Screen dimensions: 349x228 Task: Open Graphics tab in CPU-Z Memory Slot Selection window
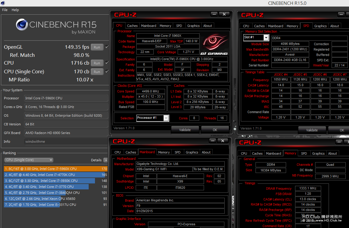coord(321,26)
